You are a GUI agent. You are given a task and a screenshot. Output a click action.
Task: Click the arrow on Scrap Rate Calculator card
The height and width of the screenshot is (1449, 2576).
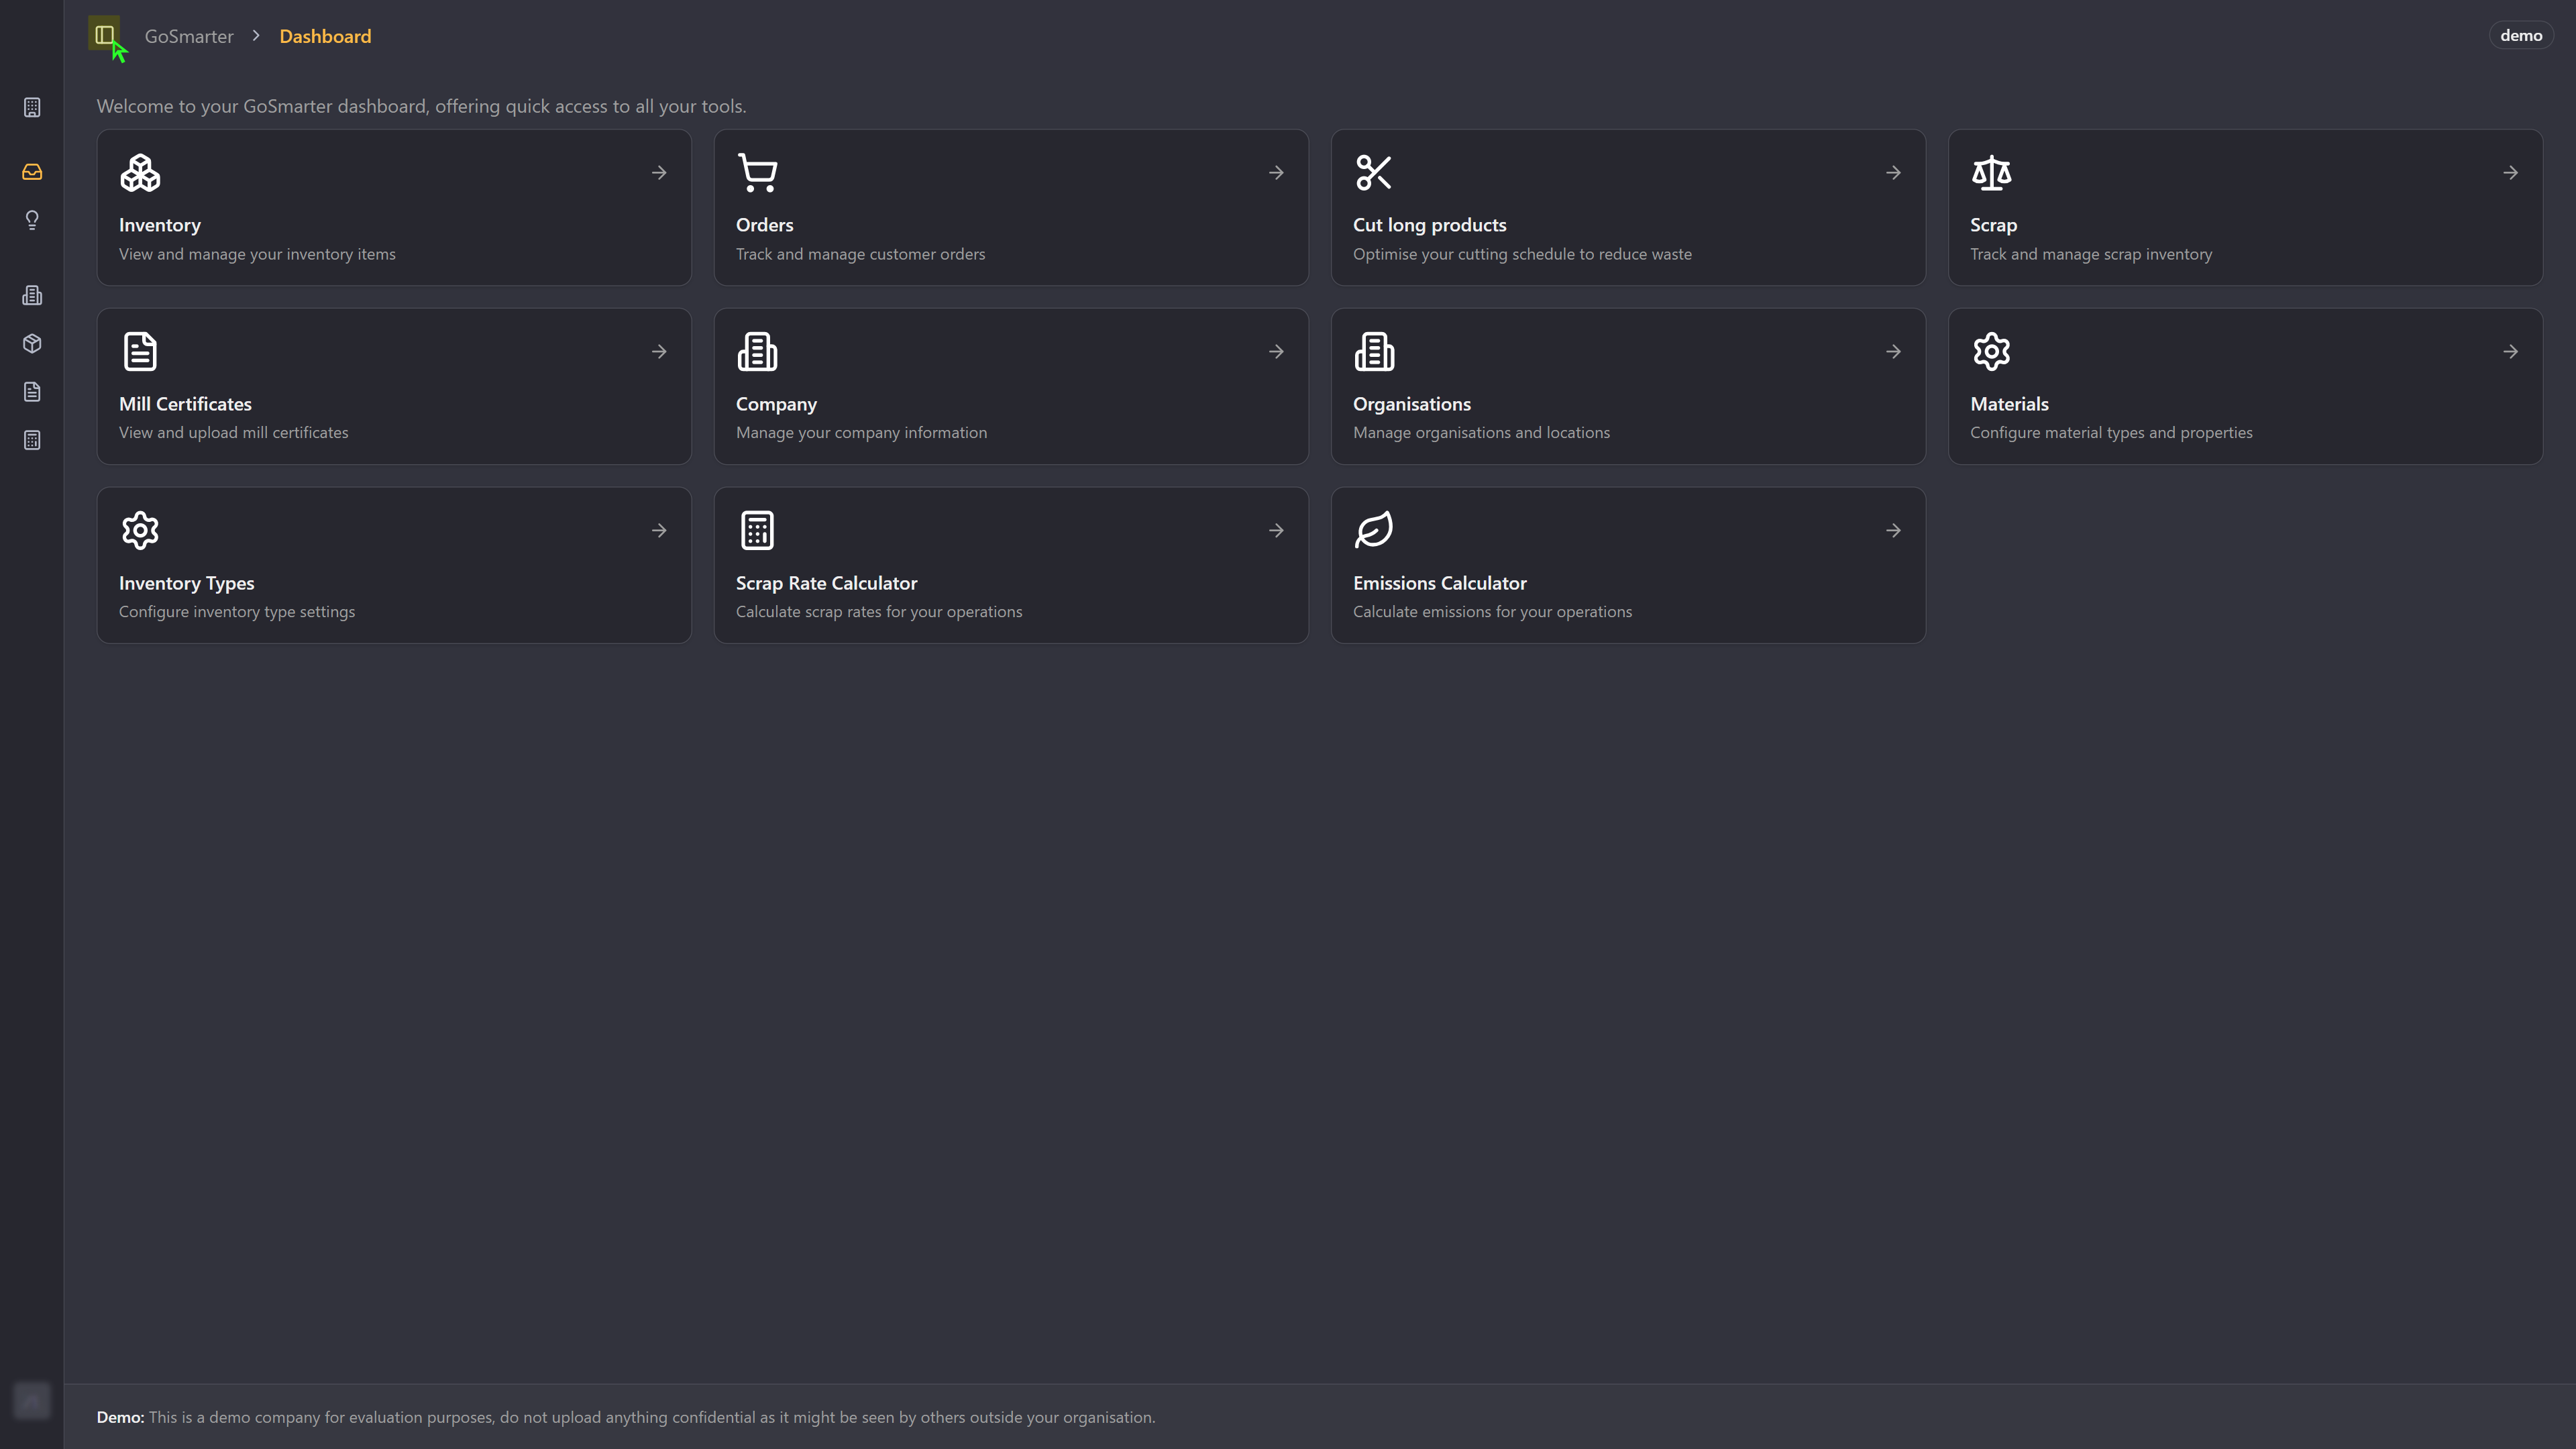[1276, 531]
